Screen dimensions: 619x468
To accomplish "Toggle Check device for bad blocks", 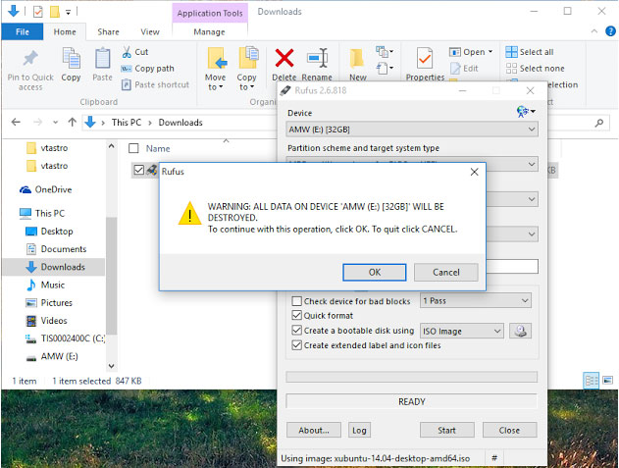I will 297,301.
